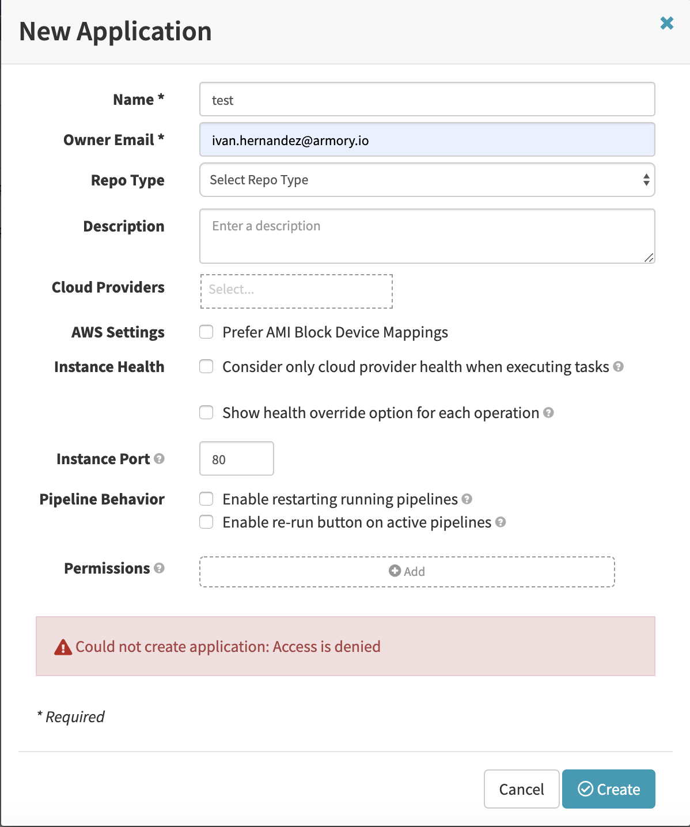Click help icon after re-run button option
Image resolution: width=690 pixels, height=827 pixels.
coord(501,522)
